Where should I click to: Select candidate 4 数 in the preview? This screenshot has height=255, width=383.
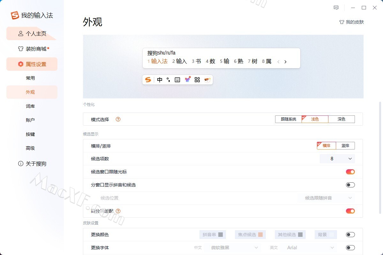click(211, 62)
